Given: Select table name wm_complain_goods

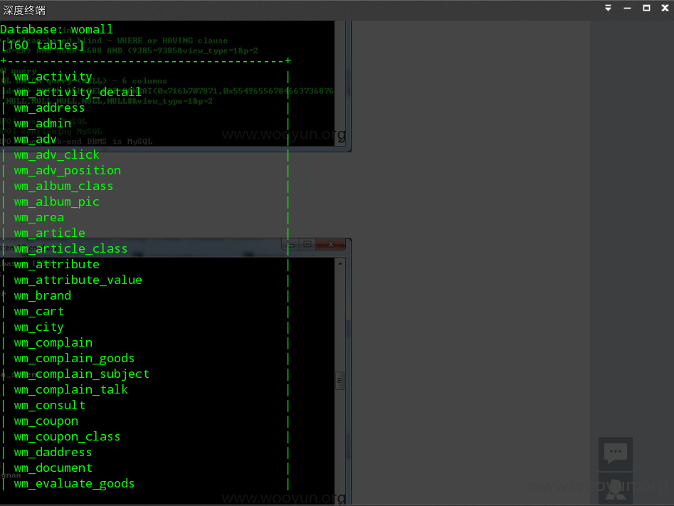Looking at the screenshot, I should coord(74,358).
